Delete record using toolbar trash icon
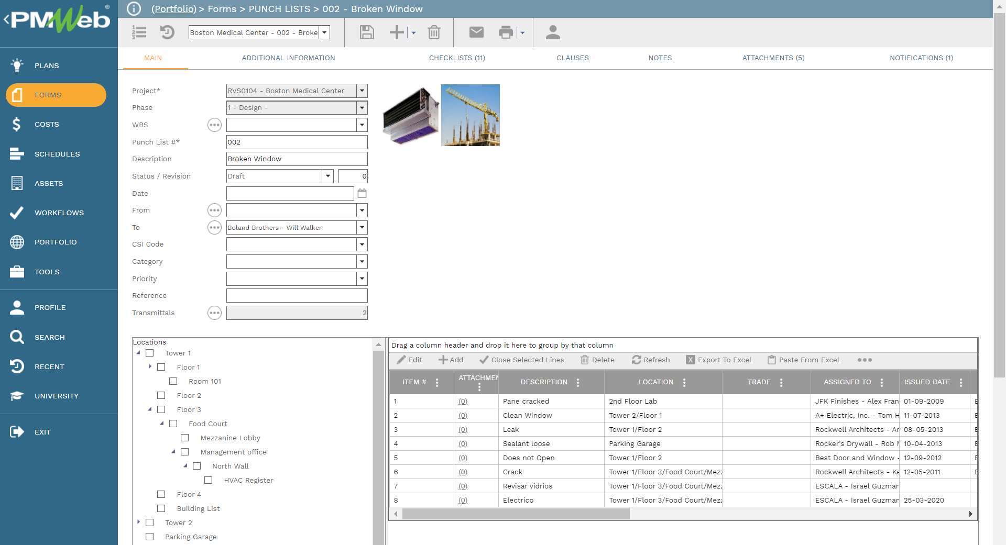1006x545 pixels. (434, 32)
